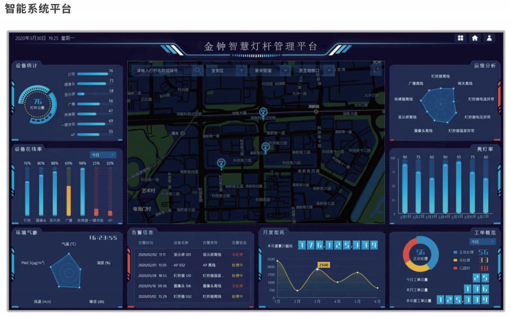Viewport: 510px width, 316px height.
Task: Open the user profile icon
Action: coord(489,38)
